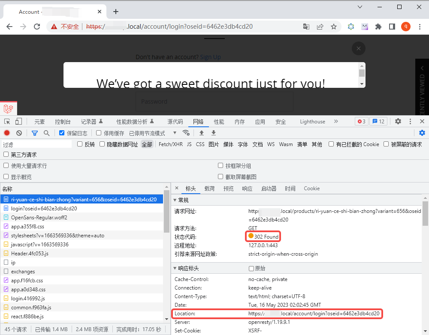Select the login?oseid=6462e3db4cd20 request row
This screenshot has width=429, height=335.
coord(82,209)
